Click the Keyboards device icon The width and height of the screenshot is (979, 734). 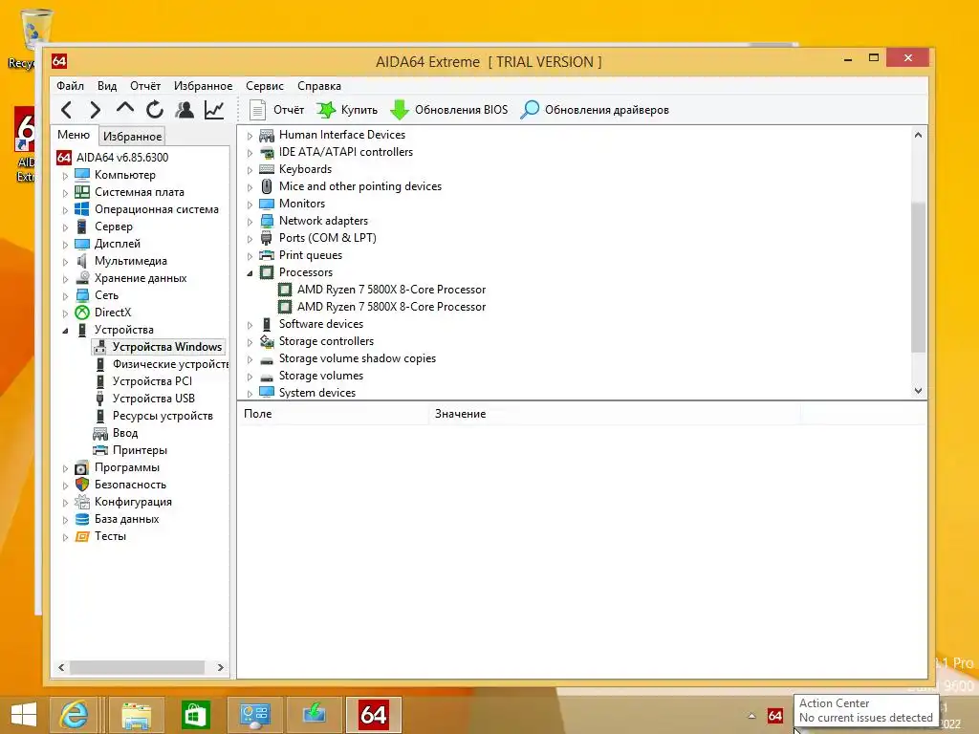point(267,169)
